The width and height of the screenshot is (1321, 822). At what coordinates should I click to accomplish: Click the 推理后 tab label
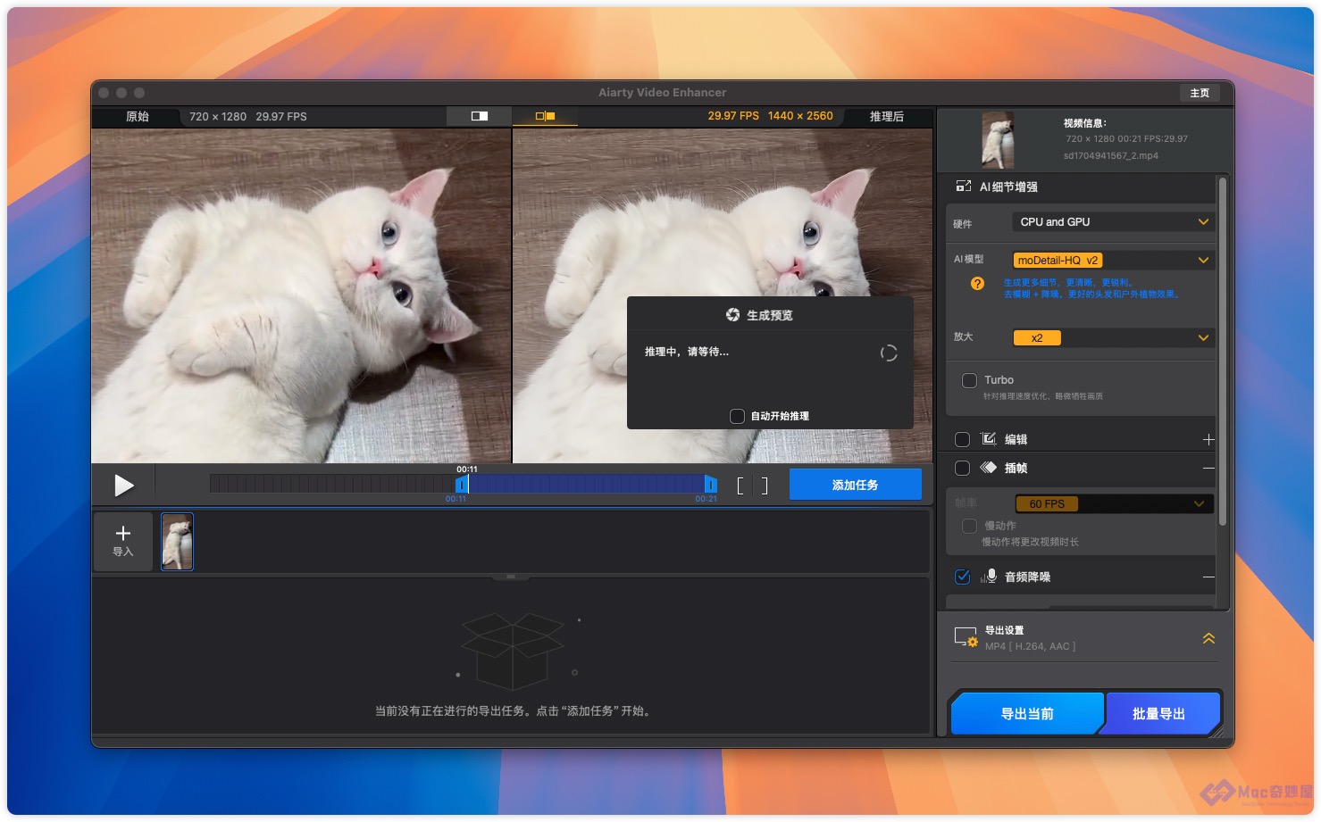click(887, 116)
